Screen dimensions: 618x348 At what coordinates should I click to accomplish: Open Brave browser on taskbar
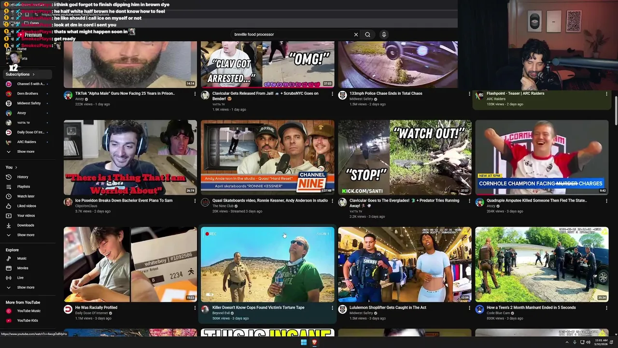point(314,342)
